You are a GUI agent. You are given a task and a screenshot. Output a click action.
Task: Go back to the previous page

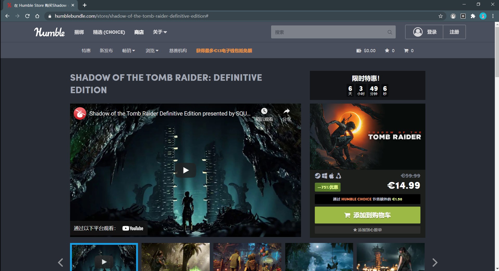pyautogui.click(x=7, y=16)
